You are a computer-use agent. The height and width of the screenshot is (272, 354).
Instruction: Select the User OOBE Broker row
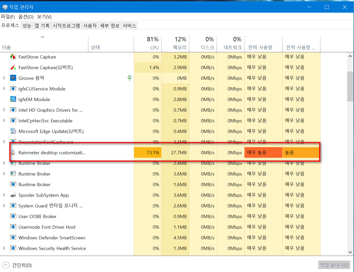click(160, 216)
